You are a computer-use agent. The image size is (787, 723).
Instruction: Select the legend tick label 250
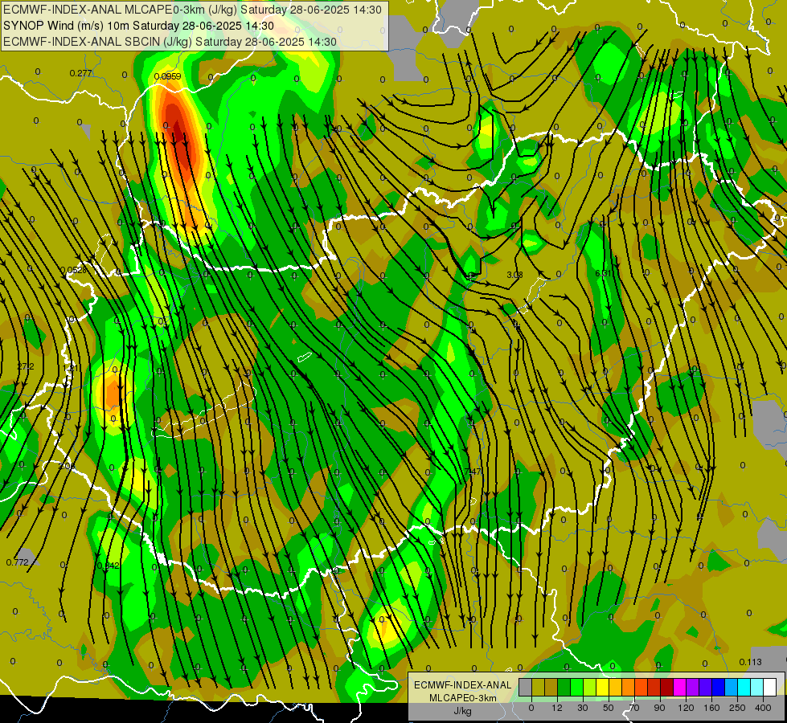click(737, 708)
